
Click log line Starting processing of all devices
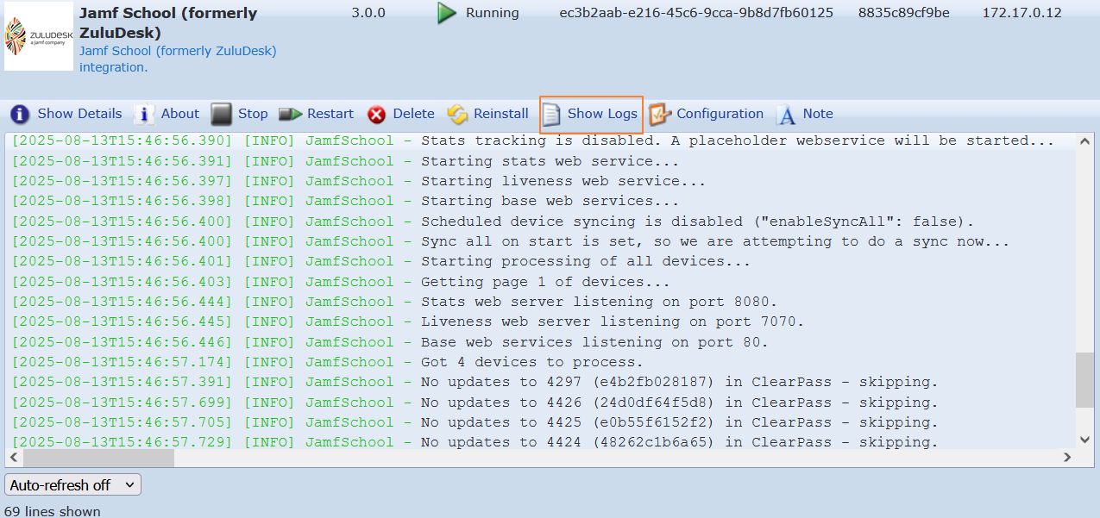click(381, 261)
